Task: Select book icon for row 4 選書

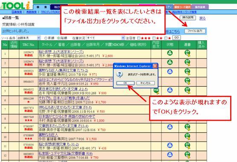Action: click(188, 81)
